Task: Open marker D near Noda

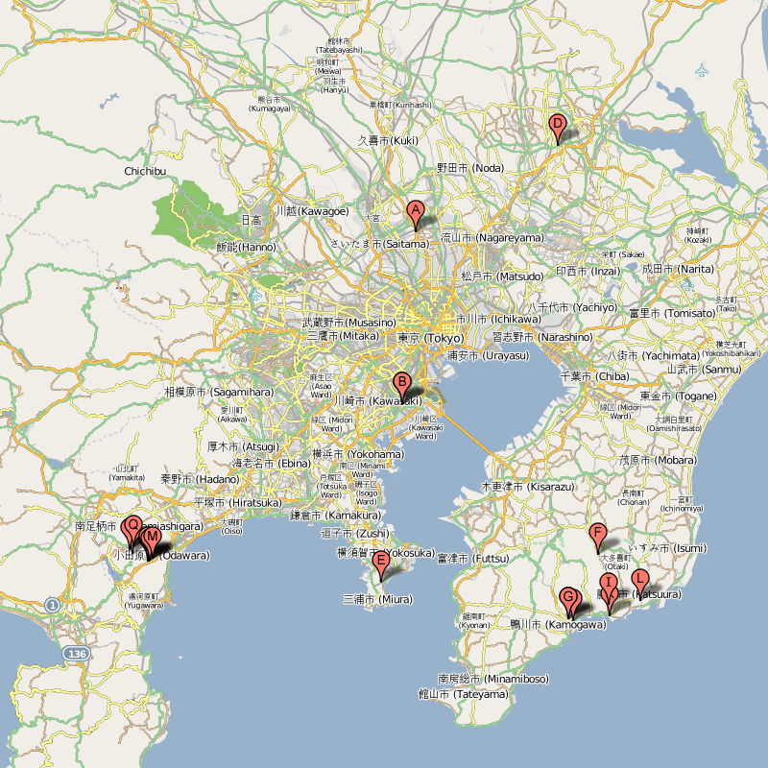Action: (560, 125)
